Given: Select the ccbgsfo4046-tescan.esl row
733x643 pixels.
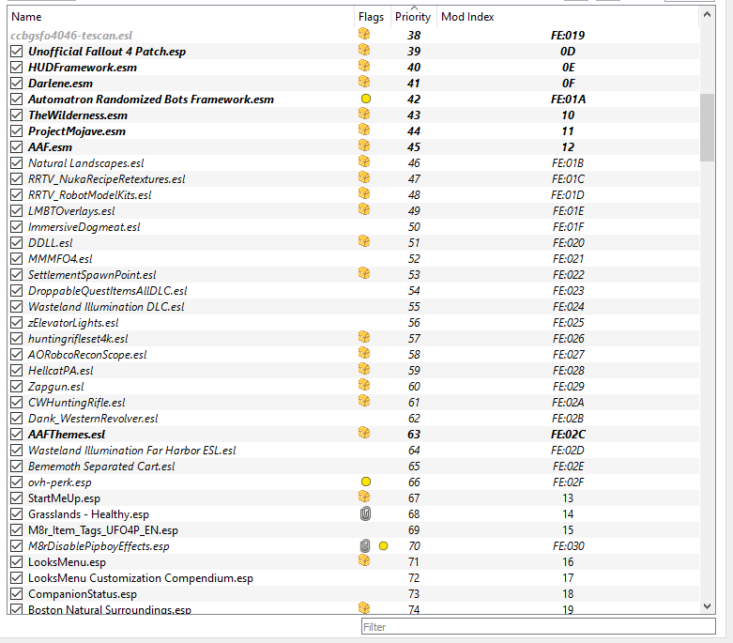Looking at the screenshot, I should 354,36.
